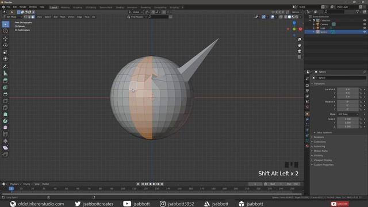This screenshot has height=207, width=368.
Task: Hide the Sphere in outliner
Action: (x=365, y=32)
